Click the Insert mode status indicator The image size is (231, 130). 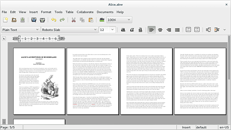(186, 127)
